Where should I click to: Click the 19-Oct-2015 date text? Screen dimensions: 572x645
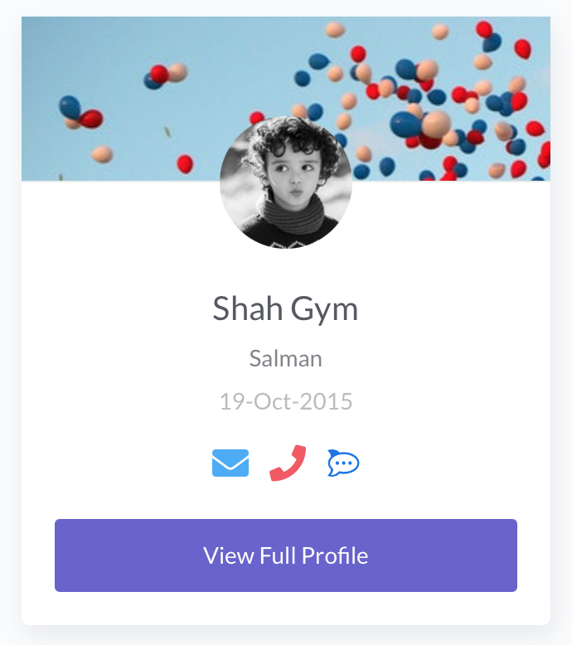tap(286, 402)
